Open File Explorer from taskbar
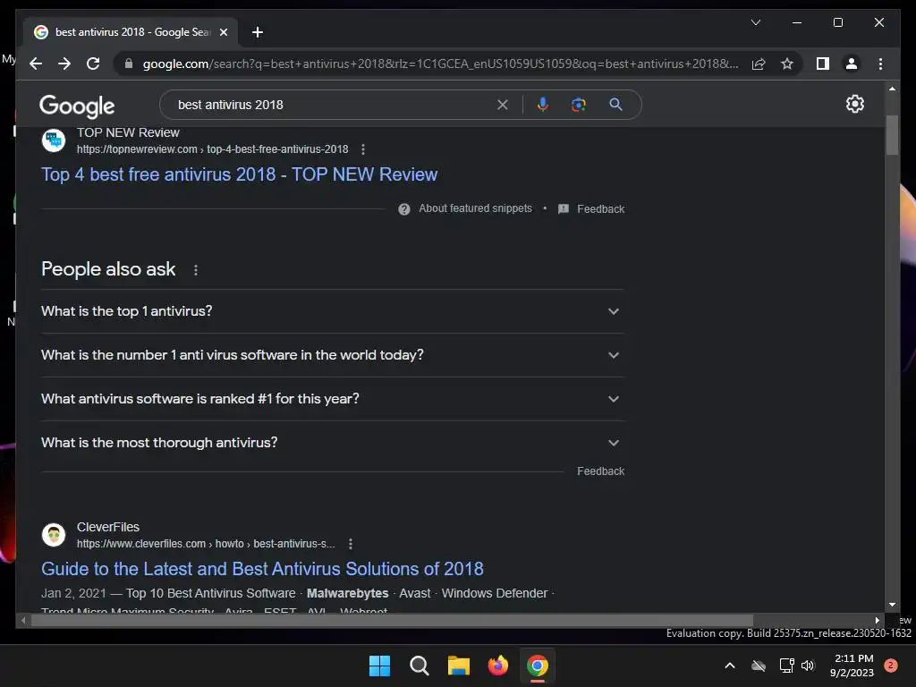This screenshot has height=687, width=916. tap(459, 666)
